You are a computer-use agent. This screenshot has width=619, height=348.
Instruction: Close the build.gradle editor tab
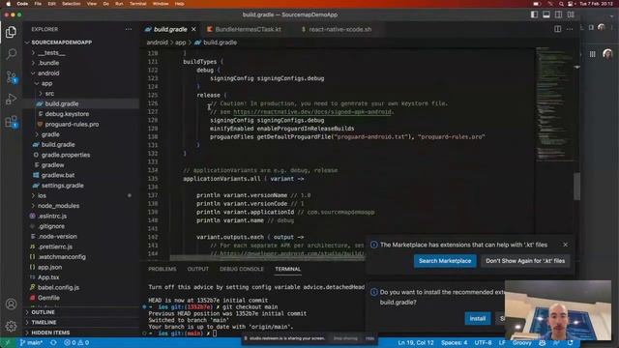pos(193,29)
